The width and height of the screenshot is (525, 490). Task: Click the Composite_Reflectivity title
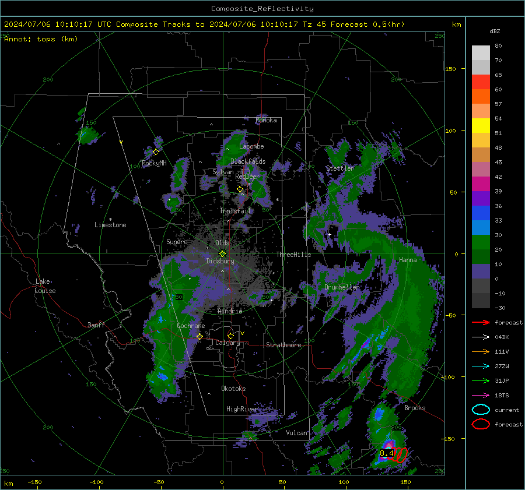(262, 9)
